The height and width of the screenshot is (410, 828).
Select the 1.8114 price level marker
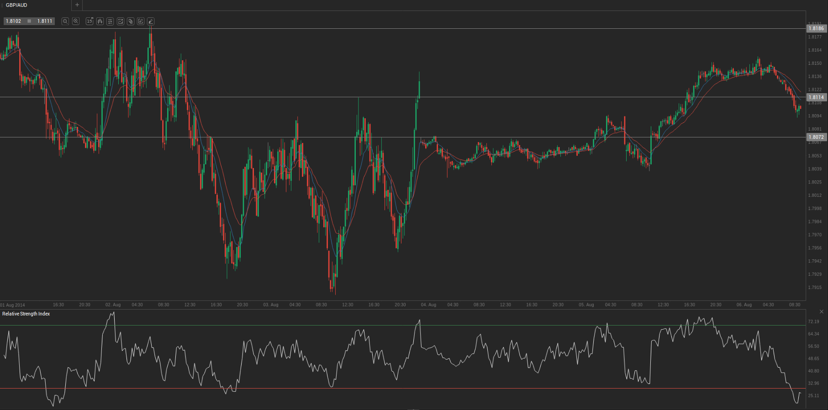pyautogui.click(x=816, y=97)
